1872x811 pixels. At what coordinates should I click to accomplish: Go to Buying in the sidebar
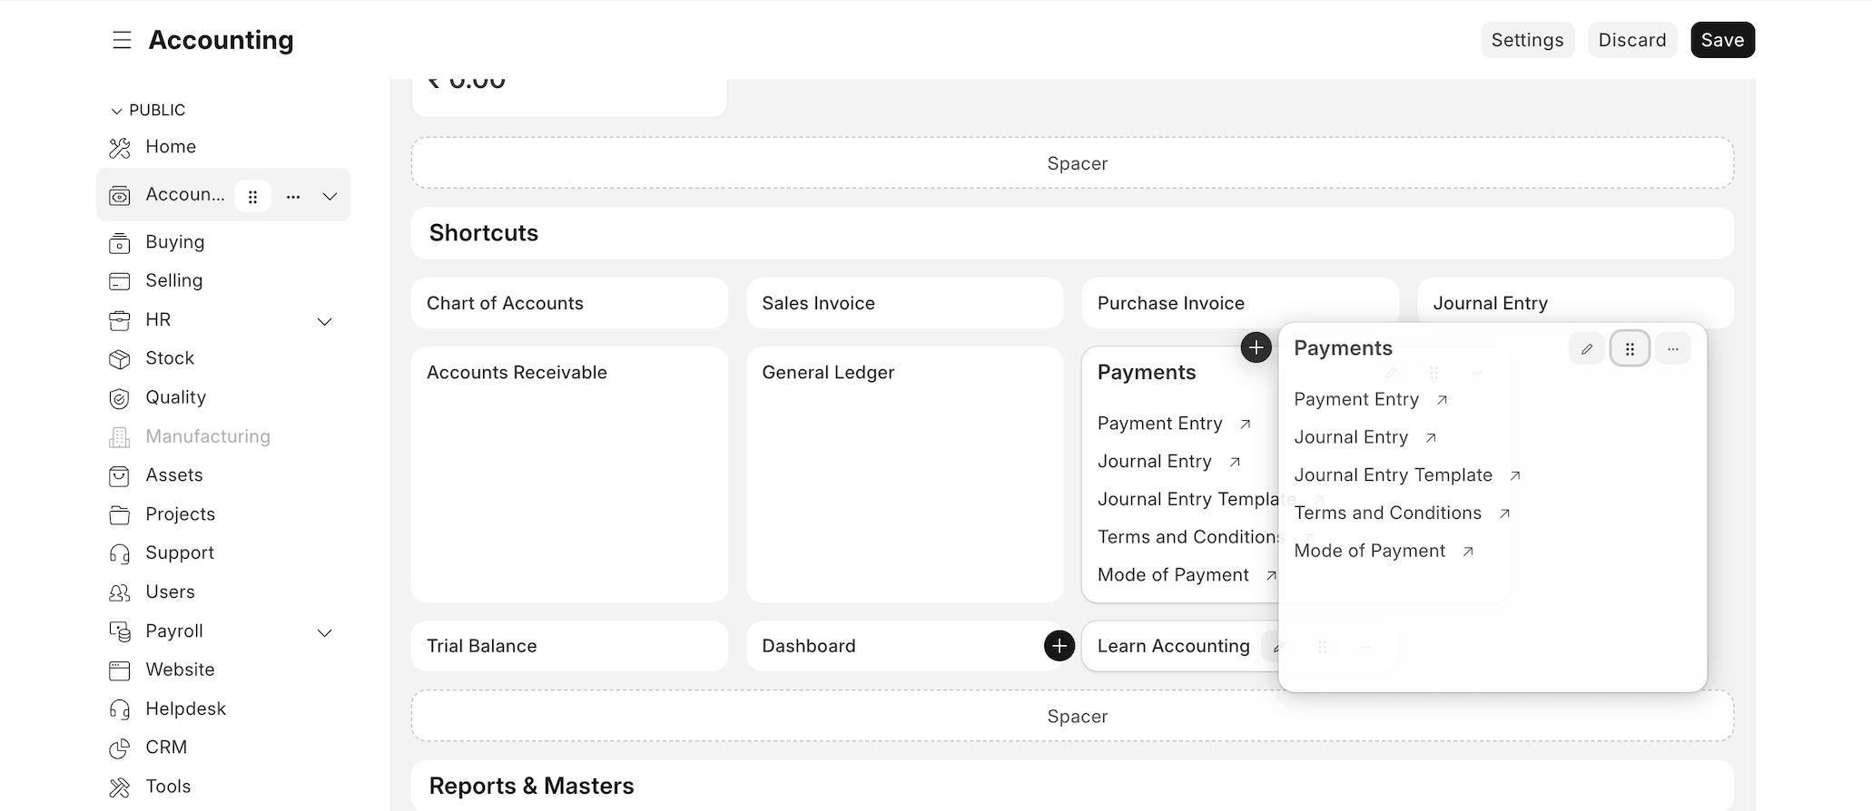tap(174, 242)
